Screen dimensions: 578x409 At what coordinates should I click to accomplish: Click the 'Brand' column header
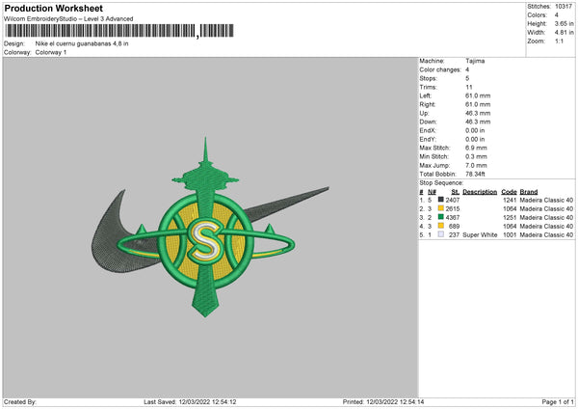pos(529,192)
